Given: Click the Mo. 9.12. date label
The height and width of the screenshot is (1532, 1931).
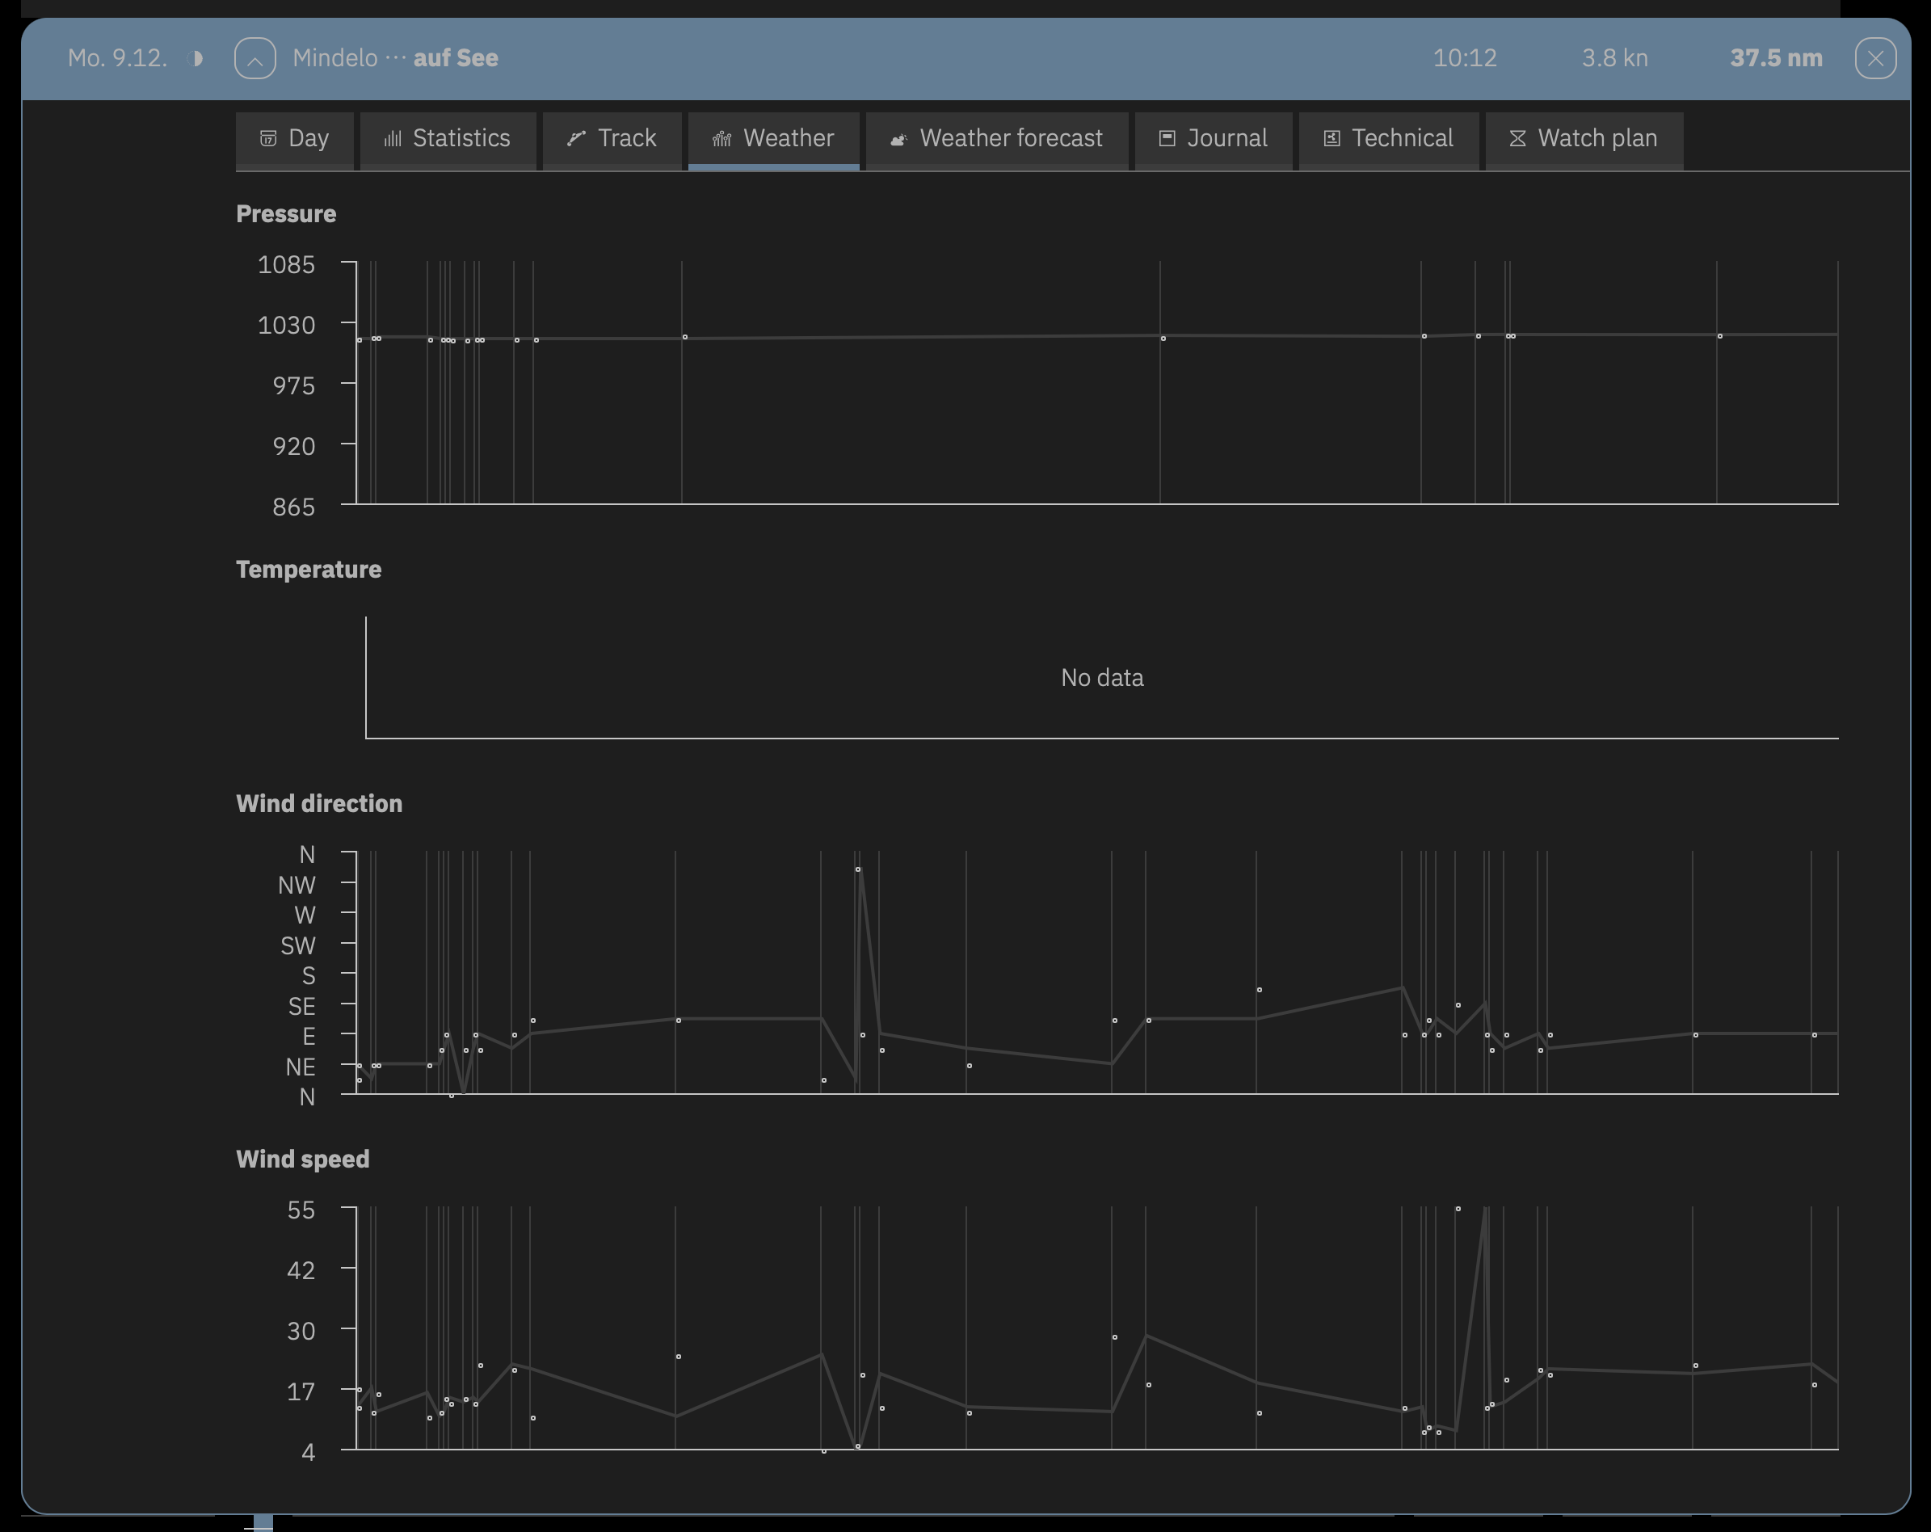Looking at the screenshot, I should (117, 58).
